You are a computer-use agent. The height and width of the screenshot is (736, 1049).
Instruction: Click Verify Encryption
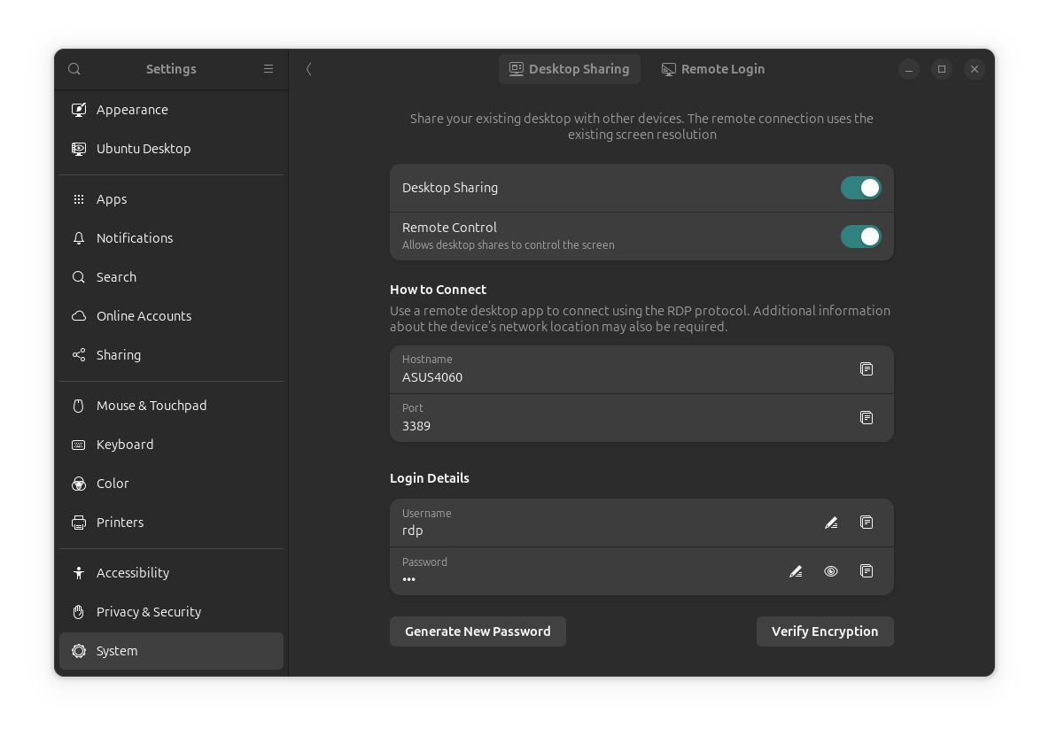coord(824,631)
